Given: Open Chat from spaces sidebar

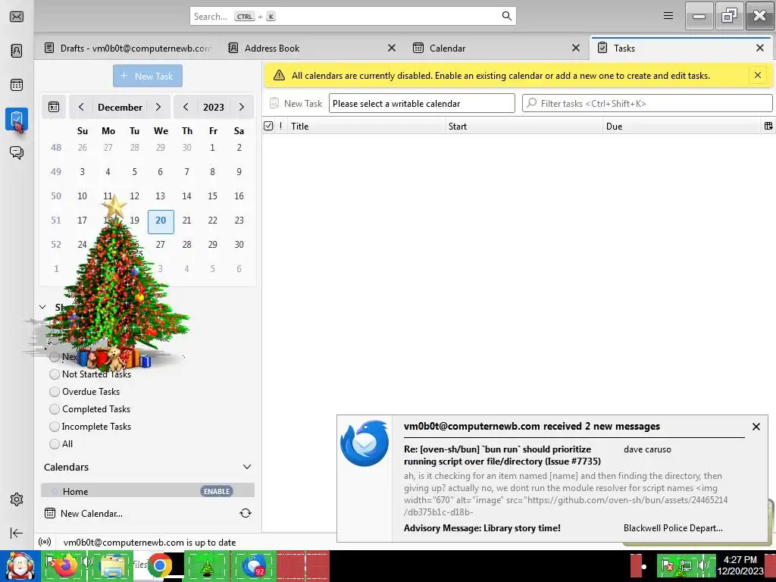Looking at the screenshot, I should 17,152.
